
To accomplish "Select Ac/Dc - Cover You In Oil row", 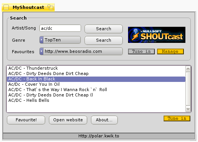I will (x=96, y=84).
